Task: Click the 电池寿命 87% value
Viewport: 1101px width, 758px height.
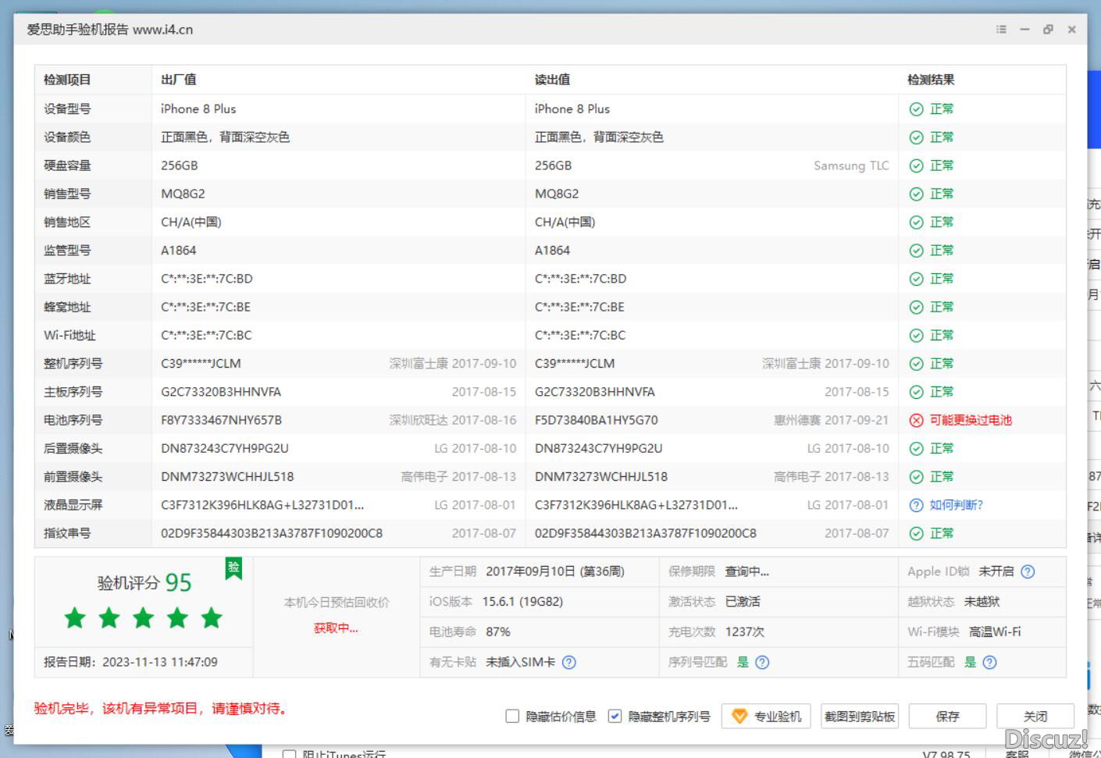Action: [x=498, y=632]
